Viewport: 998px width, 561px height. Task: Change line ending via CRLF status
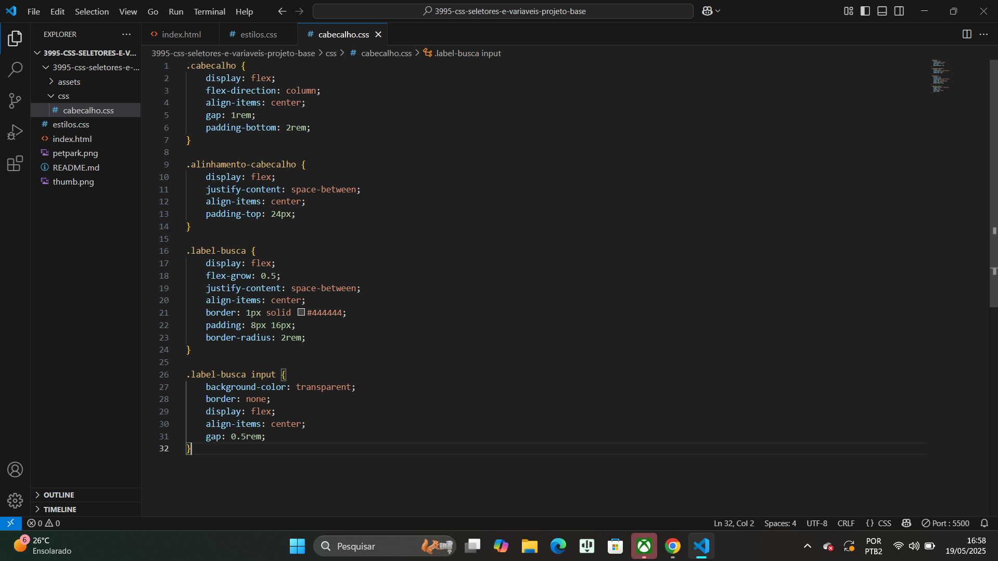pos(846,523)
